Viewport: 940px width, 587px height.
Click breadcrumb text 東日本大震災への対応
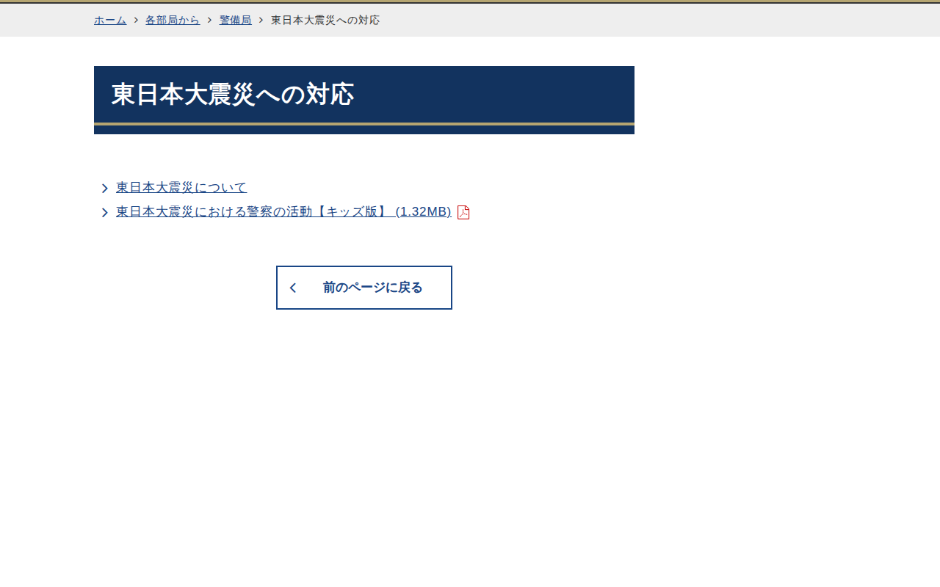click(325, 21)
